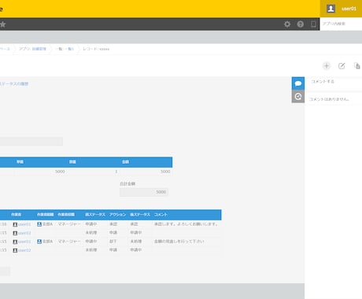Viewport: 362px width, 299px height.
Task: Open user01 in the 承認します comment row
Action: (x=24, y=224)
